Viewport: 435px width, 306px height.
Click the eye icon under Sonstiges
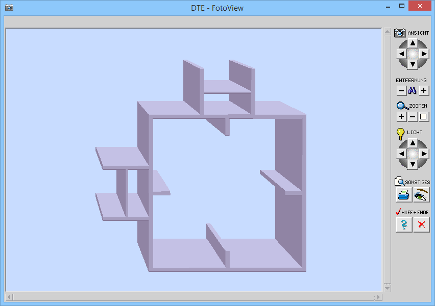coord(421,195)
